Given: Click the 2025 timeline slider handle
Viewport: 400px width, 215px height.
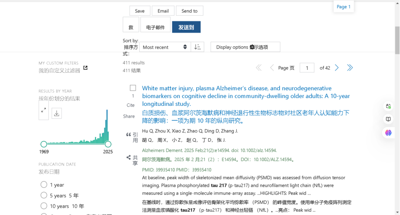Looking at the screenshot, I should point(108,144).
